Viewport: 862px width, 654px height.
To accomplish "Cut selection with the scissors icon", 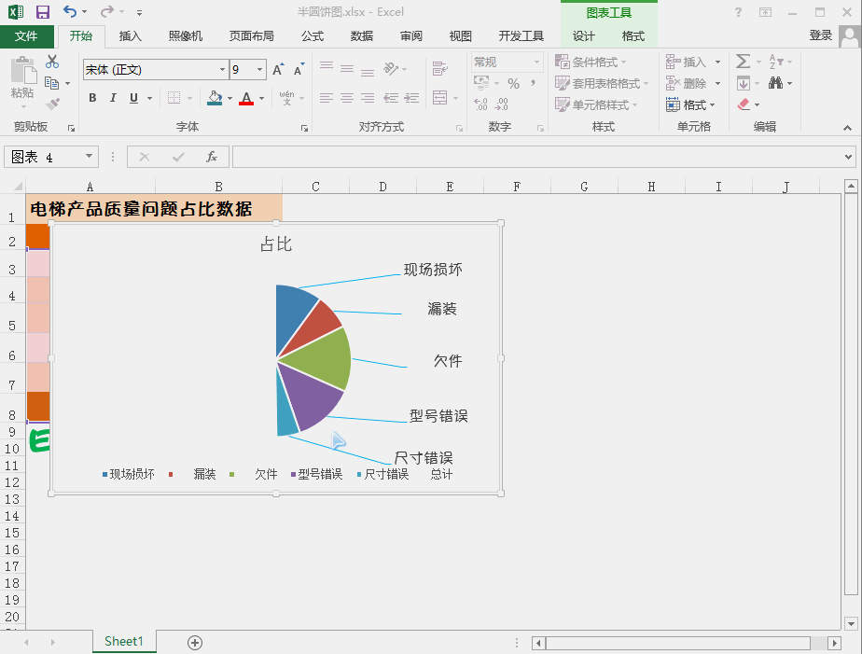I will coord(52,61).
